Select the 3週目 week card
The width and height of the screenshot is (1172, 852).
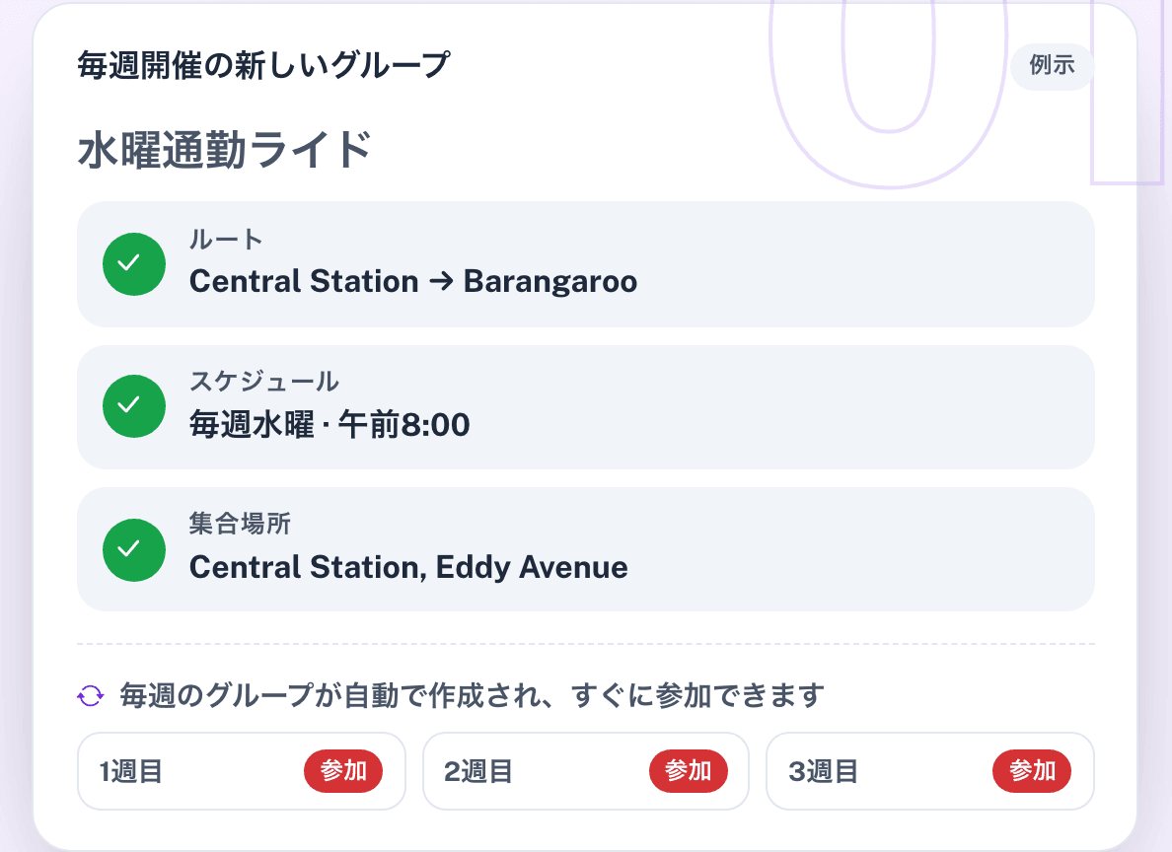[x=930, y=771]
